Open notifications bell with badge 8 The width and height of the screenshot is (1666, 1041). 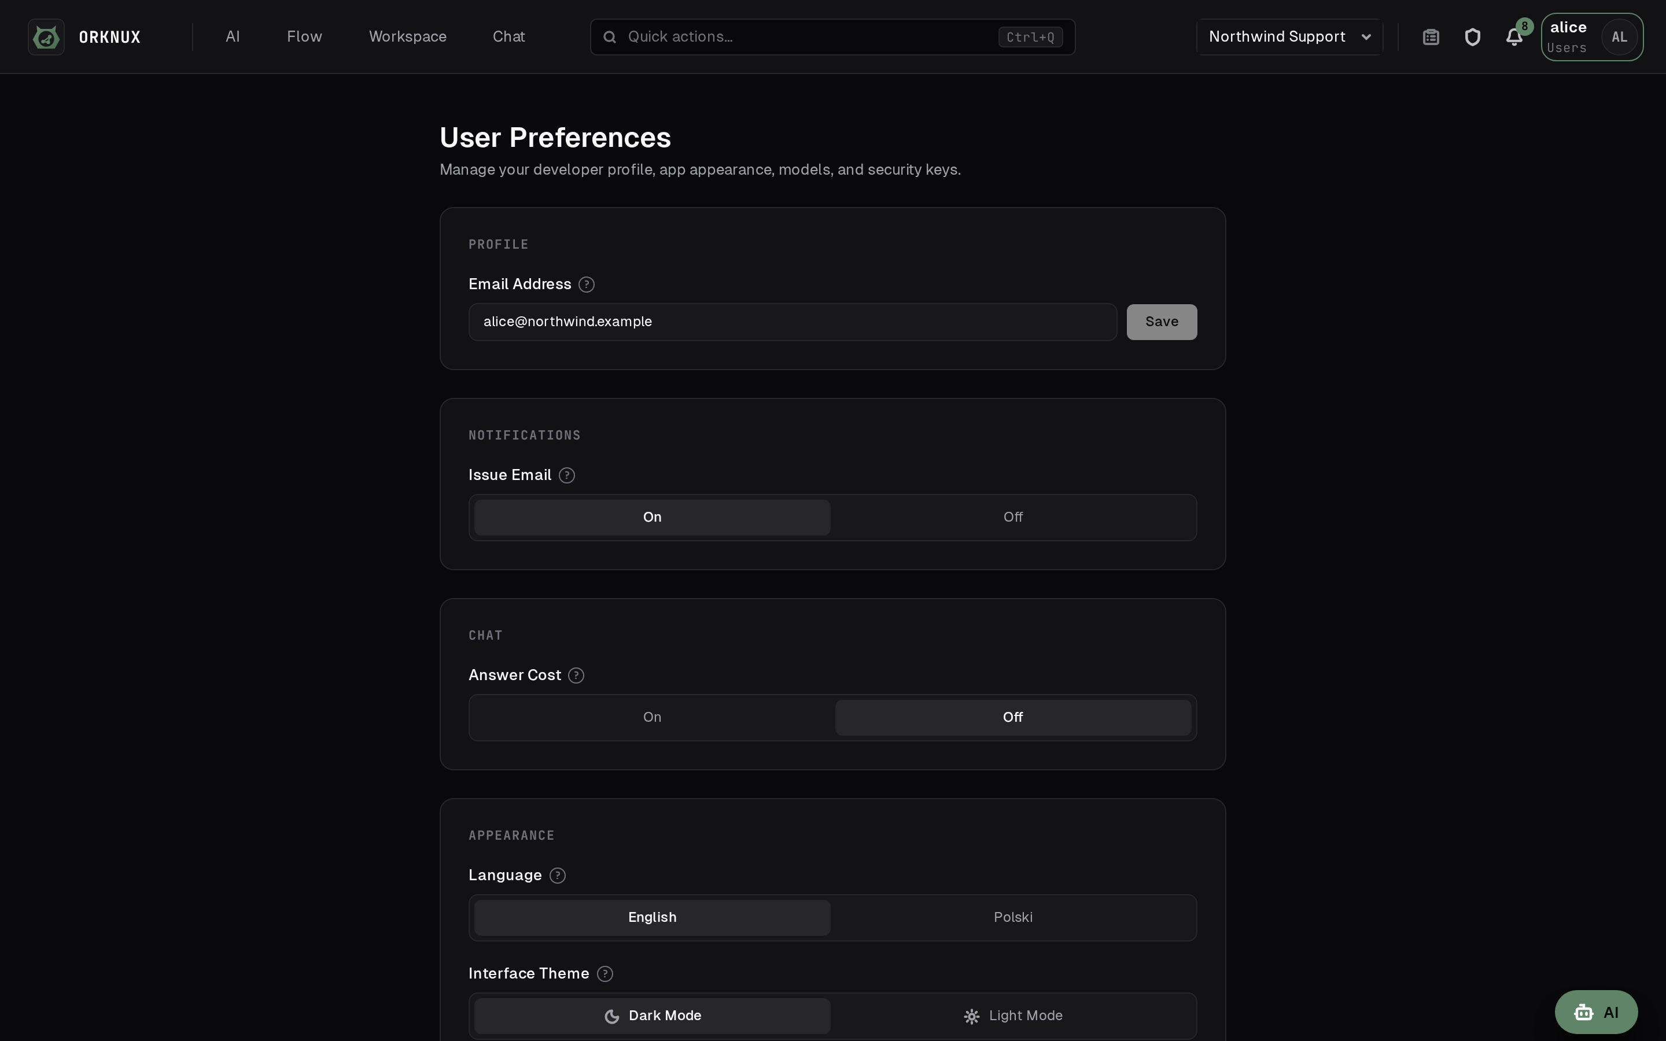1514,37
